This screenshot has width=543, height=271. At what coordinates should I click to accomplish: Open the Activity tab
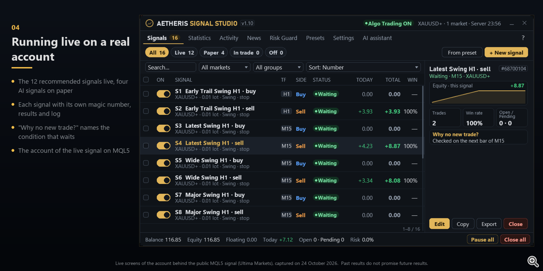coord(229,38)
